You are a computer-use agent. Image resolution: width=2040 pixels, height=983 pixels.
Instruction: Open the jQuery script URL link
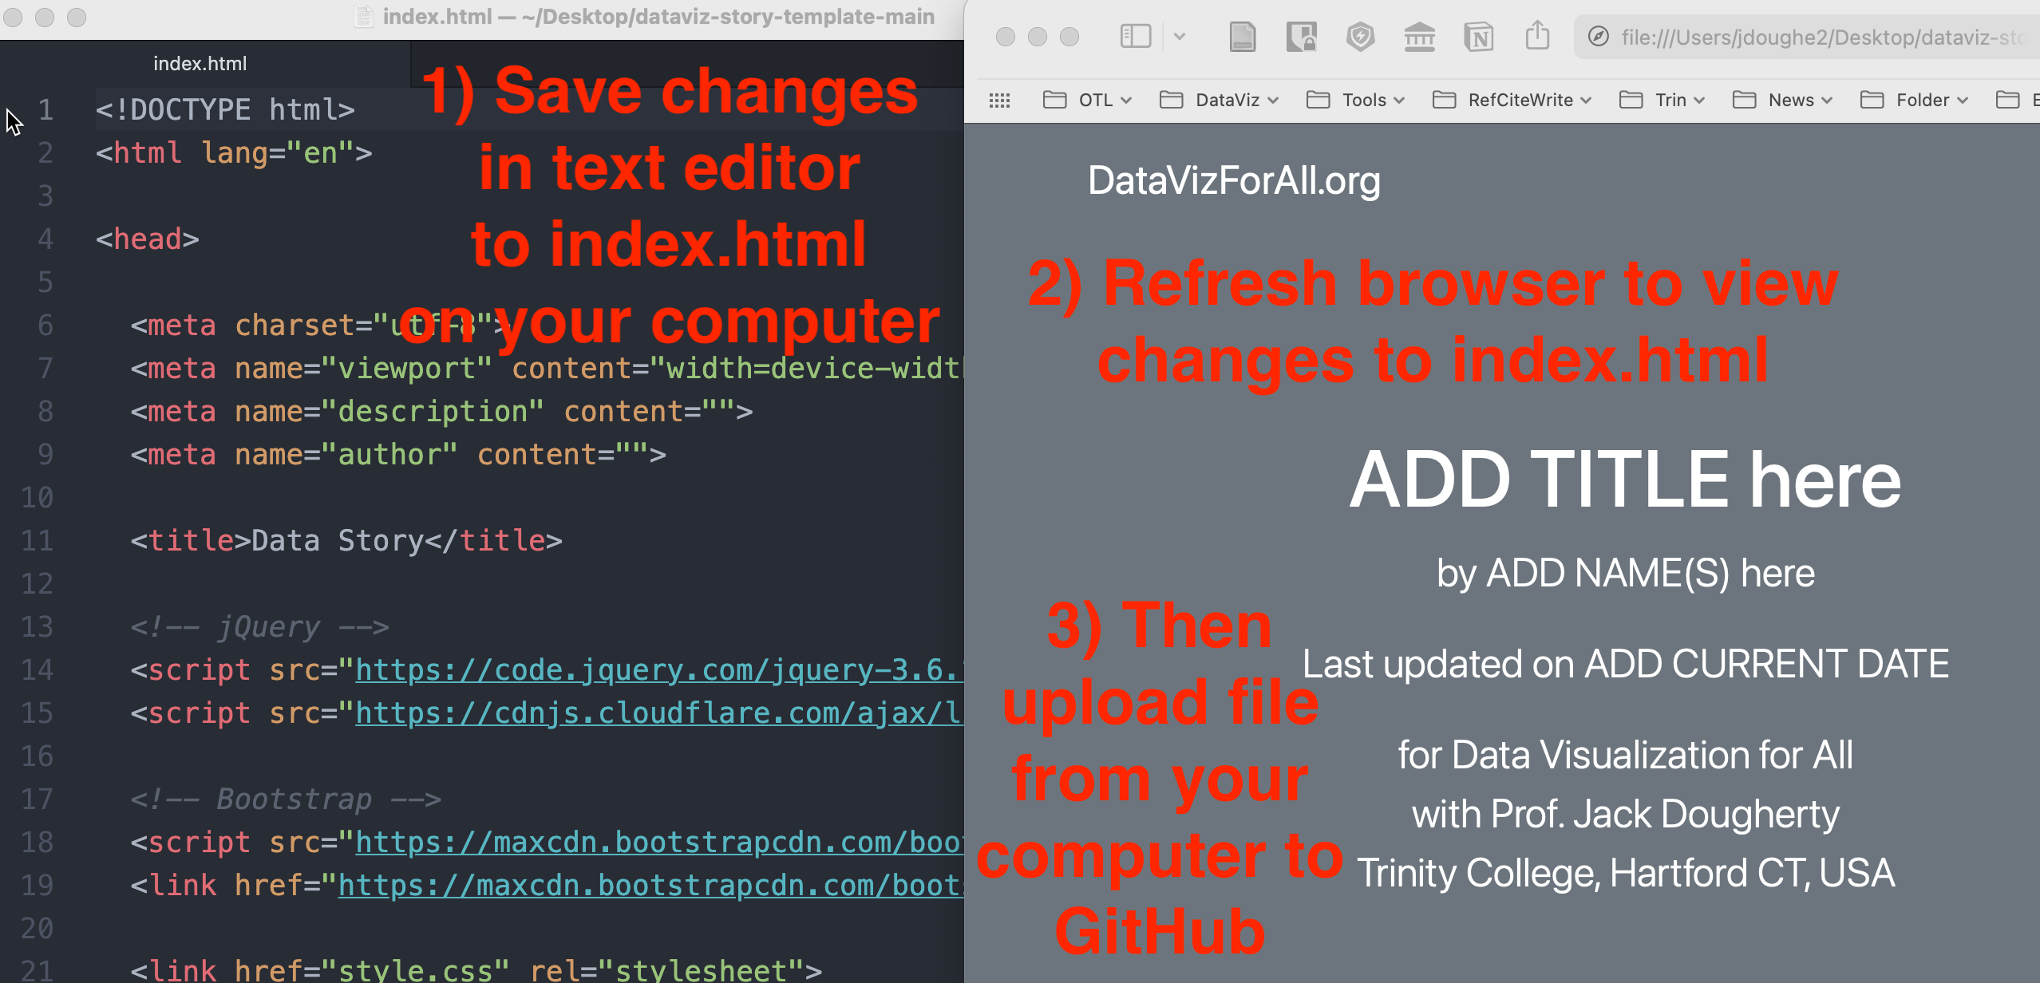(658, 670)
